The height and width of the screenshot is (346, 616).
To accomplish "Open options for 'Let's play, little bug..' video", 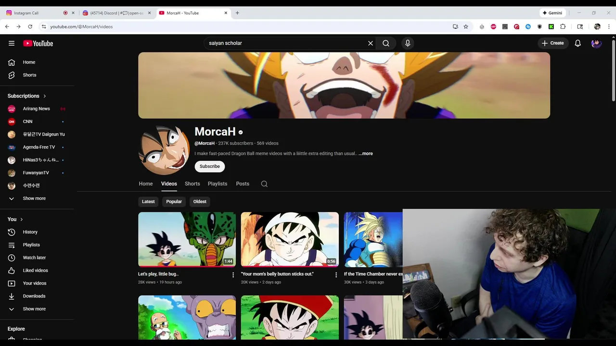I will [233, 275].
